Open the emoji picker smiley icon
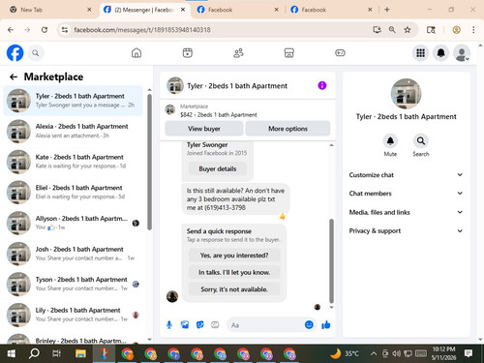The image size is (484, 363). [309, 325]
